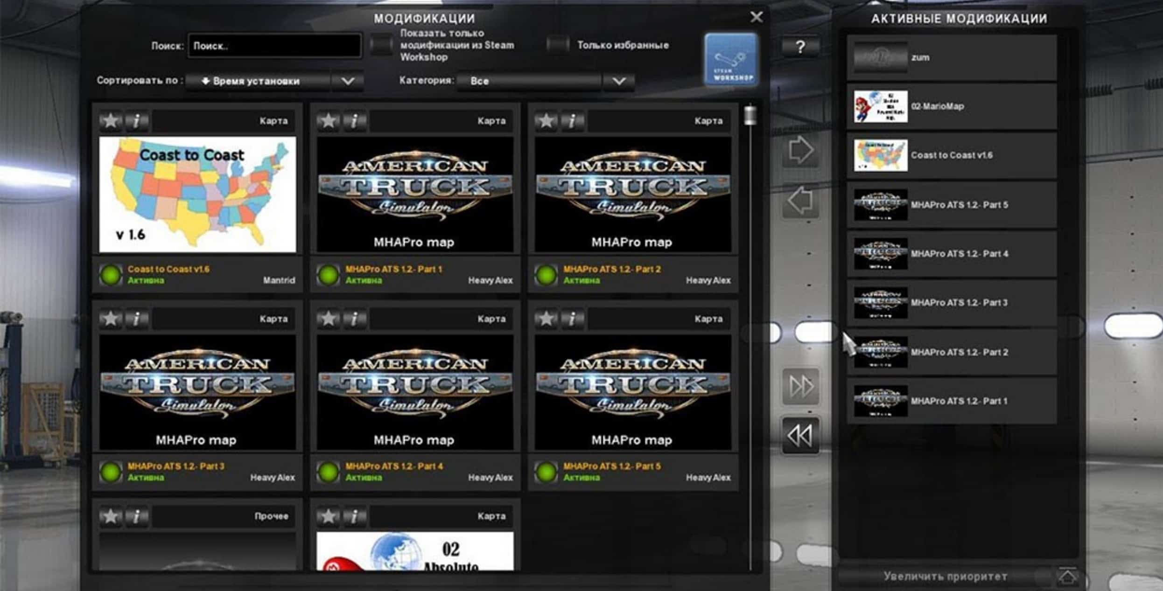Click info icon on MHAPro Part 5 card

pyautogui.click(x=572, y=319)
